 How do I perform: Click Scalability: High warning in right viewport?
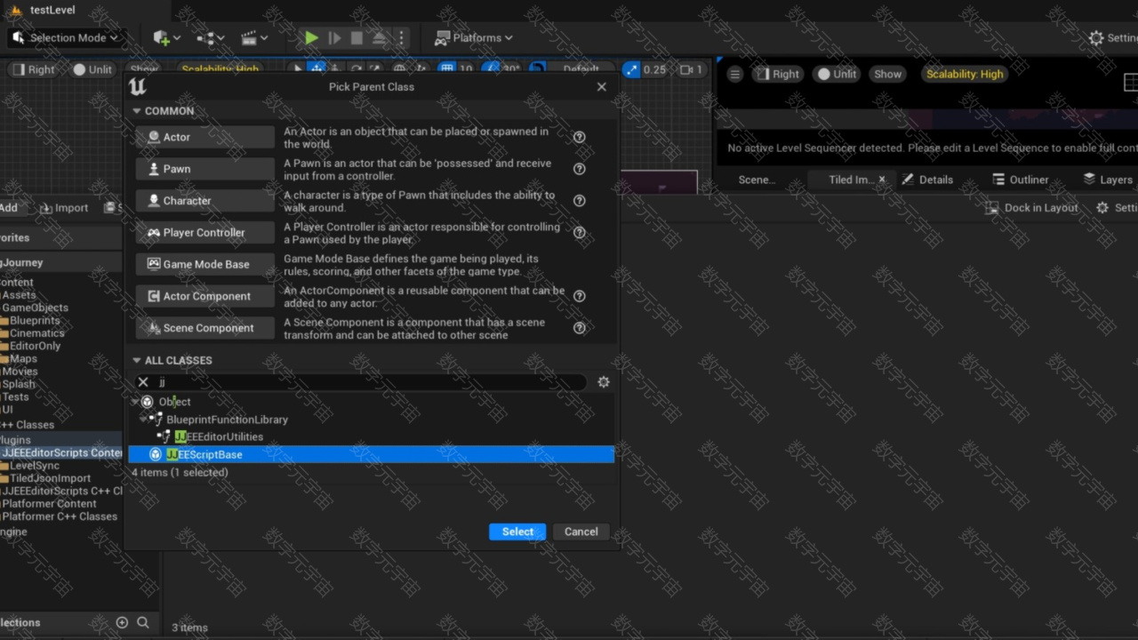[x=965, y=74]
